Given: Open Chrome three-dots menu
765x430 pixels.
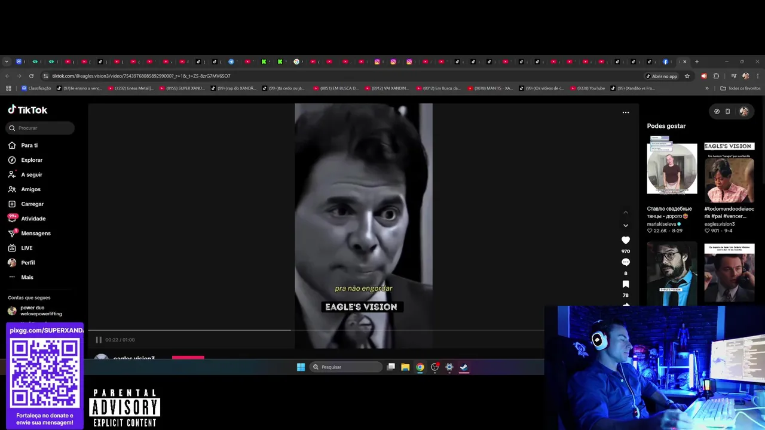Looking at the screenshot, I should [758, 76].
